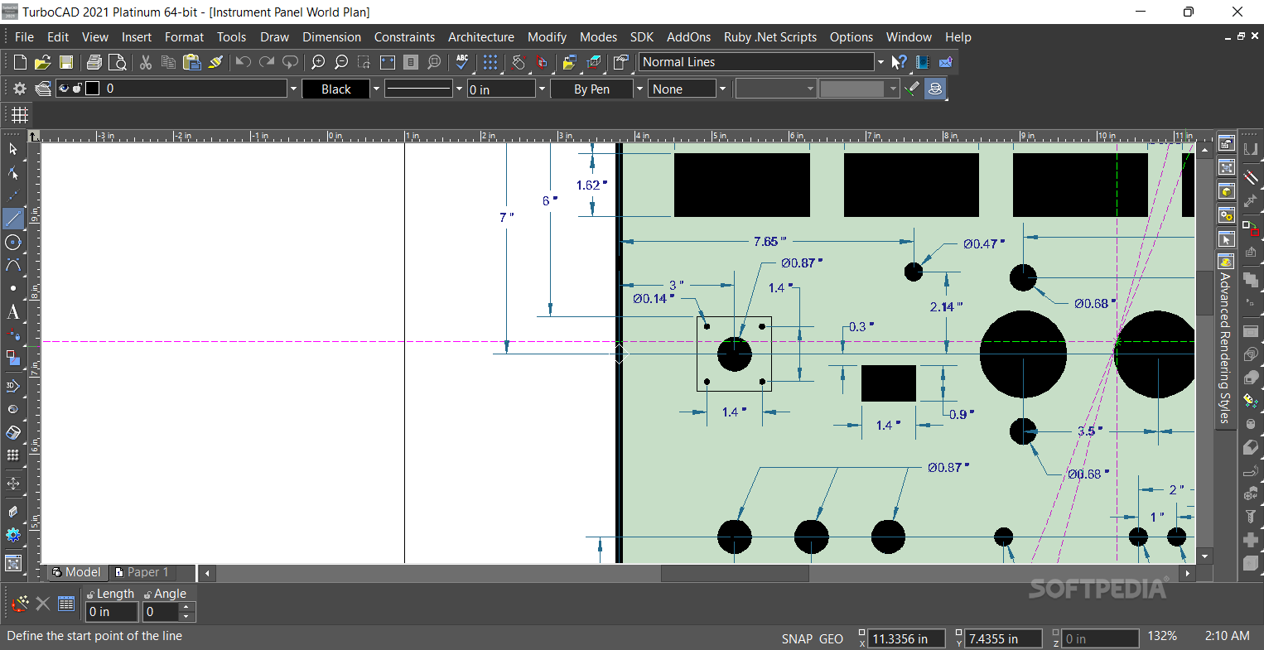This screenshot has height=650, width=1264.
Task: Expand the gray brush color dropdown
Action: 893,89
